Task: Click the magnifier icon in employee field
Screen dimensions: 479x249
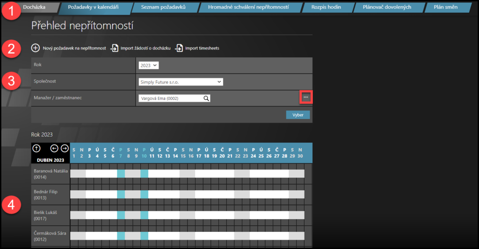Action: click(206, 98)
